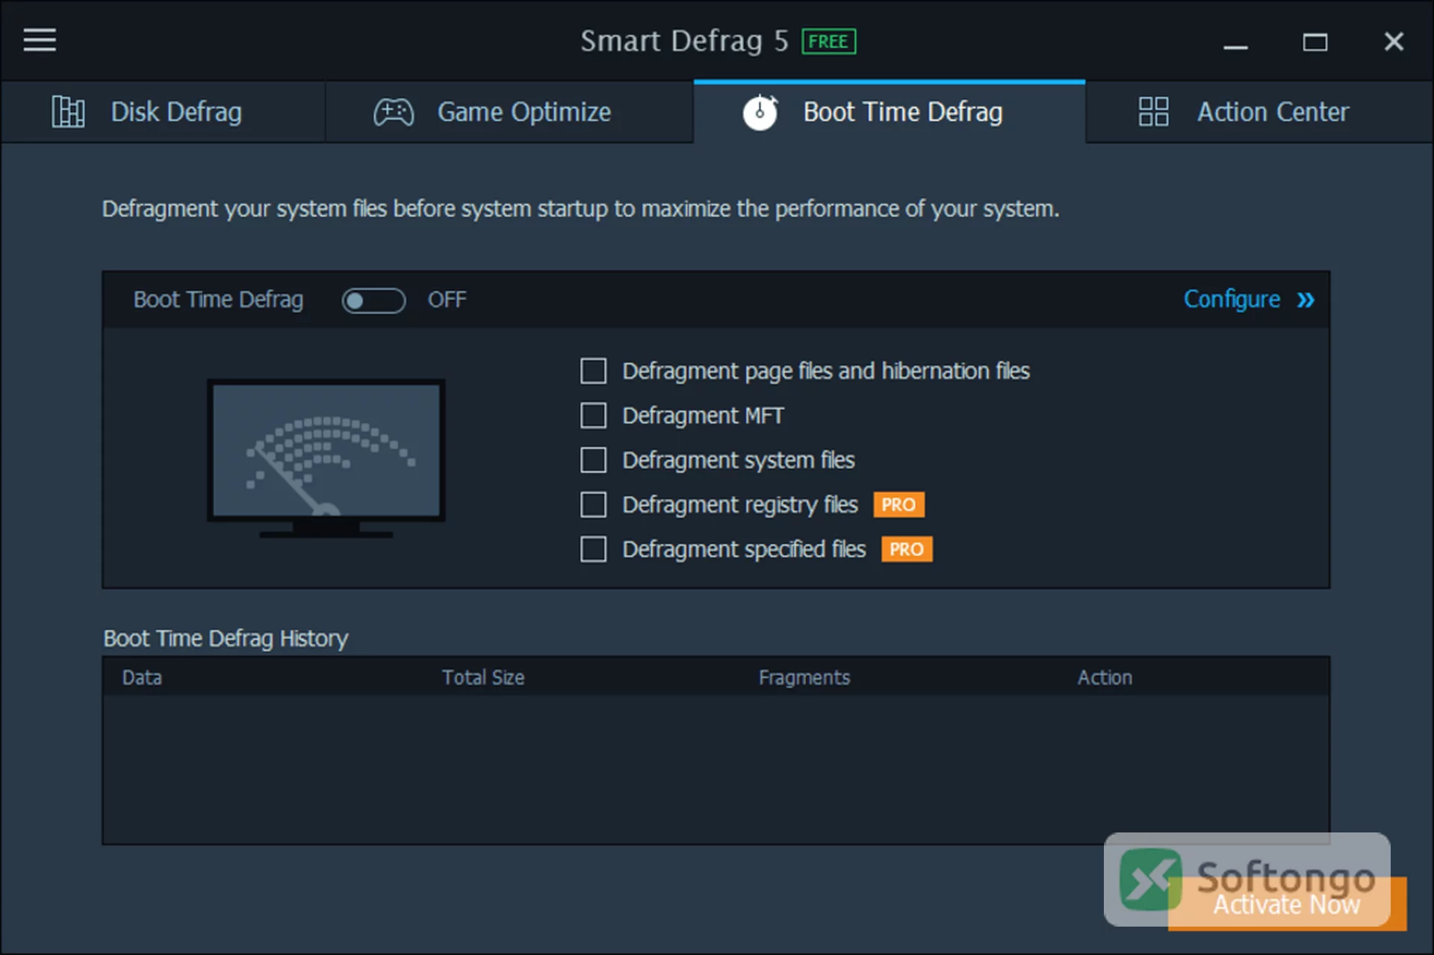Click the double chevron beside Configure
The image size is (1434, 955).
[x=1305, y=300]
